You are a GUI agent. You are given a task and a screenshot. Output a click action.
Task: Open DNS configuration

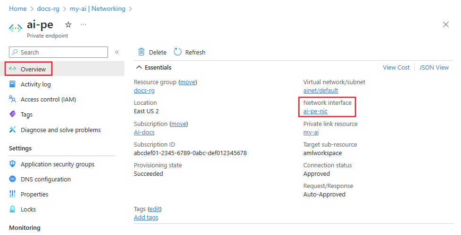coord(46,180)
